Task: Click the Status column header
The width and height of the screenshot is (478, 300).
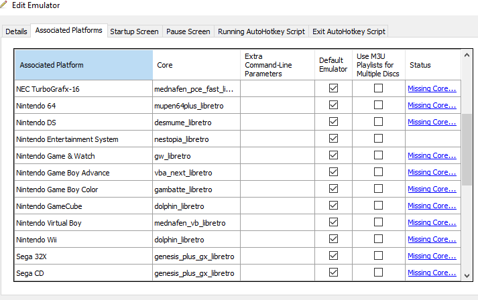Action: [x=433, y=65]
